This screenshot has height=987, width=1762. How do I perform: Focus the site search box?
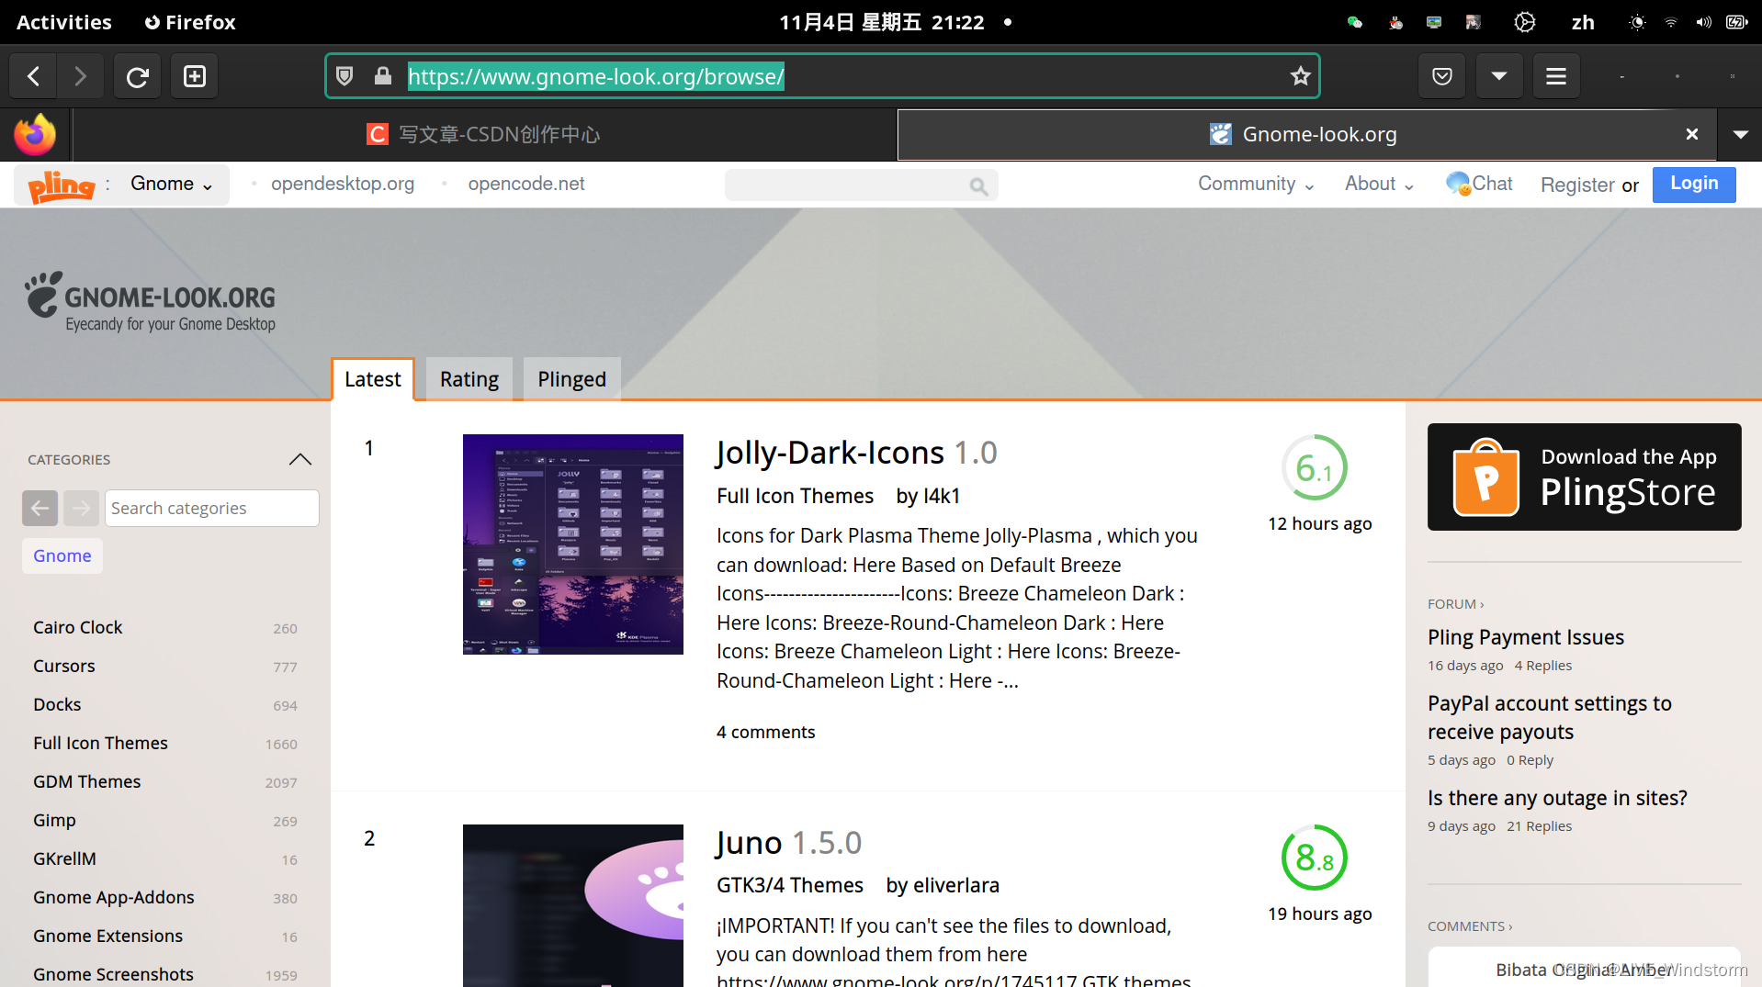click(x=845, y=185)
